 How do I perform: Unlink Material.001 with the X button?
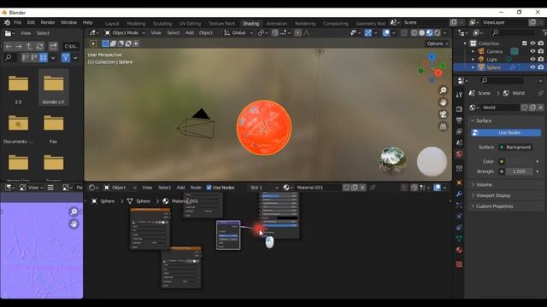click(x=362, y=188)
